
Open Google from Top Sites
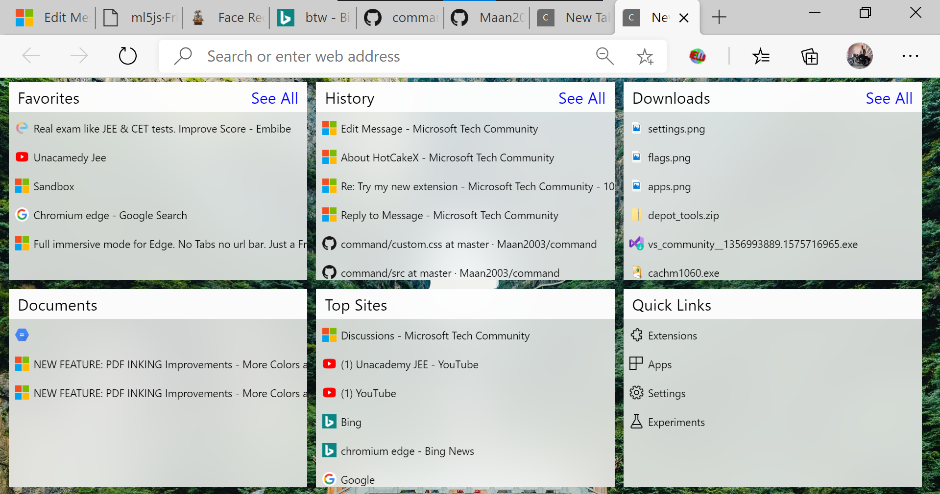pos(357,479)
